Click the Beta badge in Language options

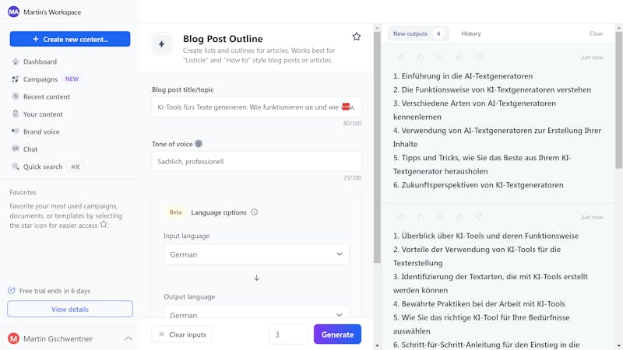[x=175, y=212]
